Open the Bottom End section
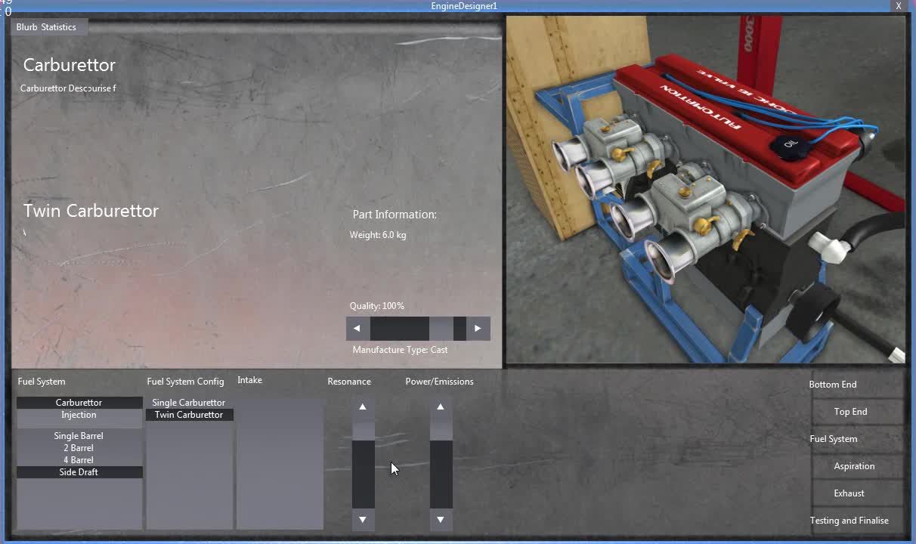916x544 pixels. (833, 384)
